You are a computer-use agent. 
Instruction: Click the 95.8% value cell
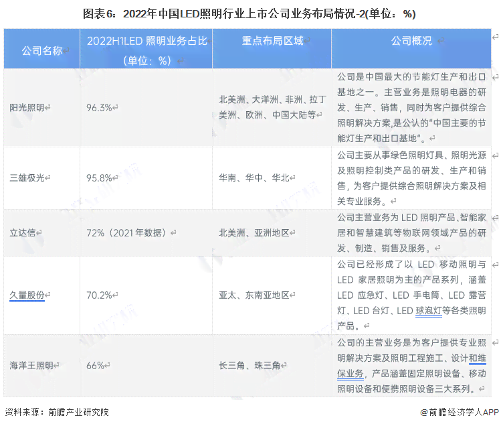pyautogui.click(x=99, y=177)
